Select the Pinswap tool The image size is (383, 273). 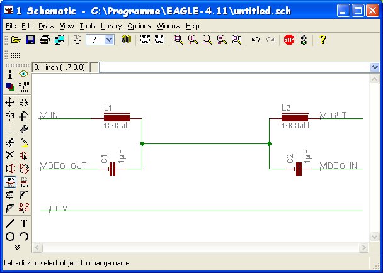click(x=10, y=169)
